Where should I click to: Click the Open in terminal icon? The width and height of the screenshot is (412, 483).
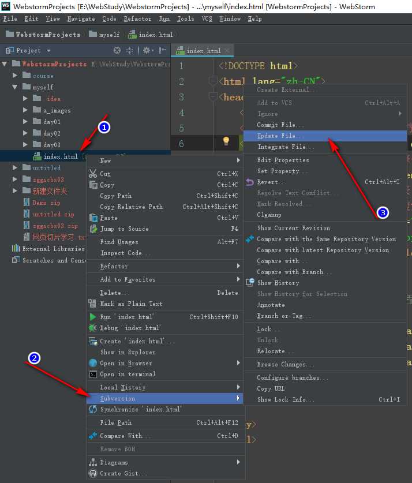coord(93,375)
